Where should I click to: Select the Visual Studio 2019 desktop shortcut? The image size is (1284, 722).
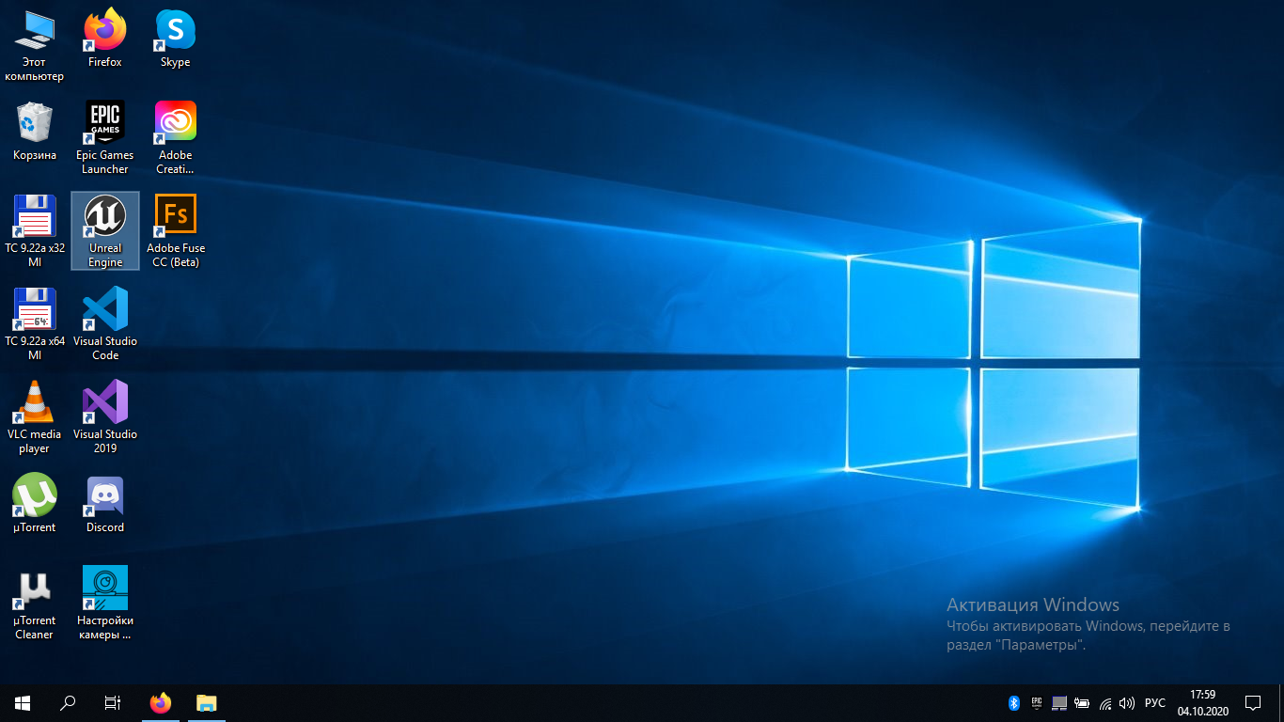pyautogui.click(x=105, y=417)
